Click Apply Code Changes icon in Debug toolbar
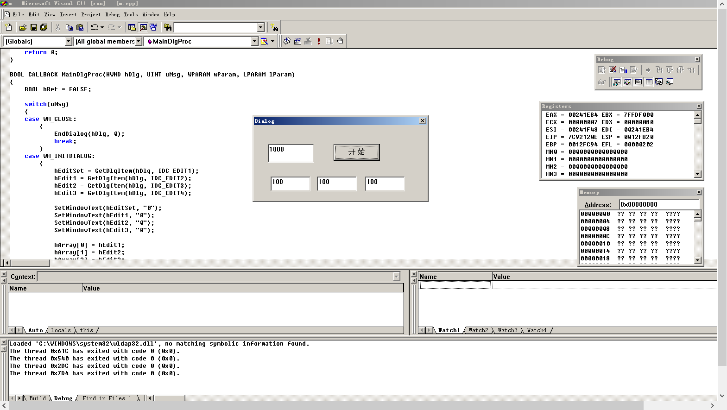 pos(634,70)
